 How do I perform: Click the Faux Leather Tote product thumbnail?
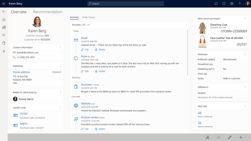click(x=202, y=41)
